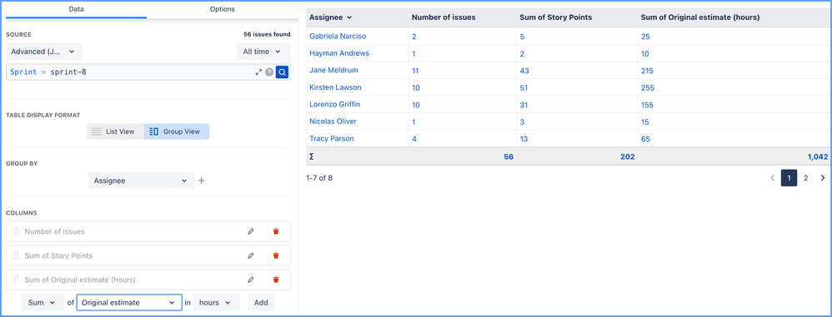
Task: Click '1-7 of 8' pagination text
Action: [319, 178]
